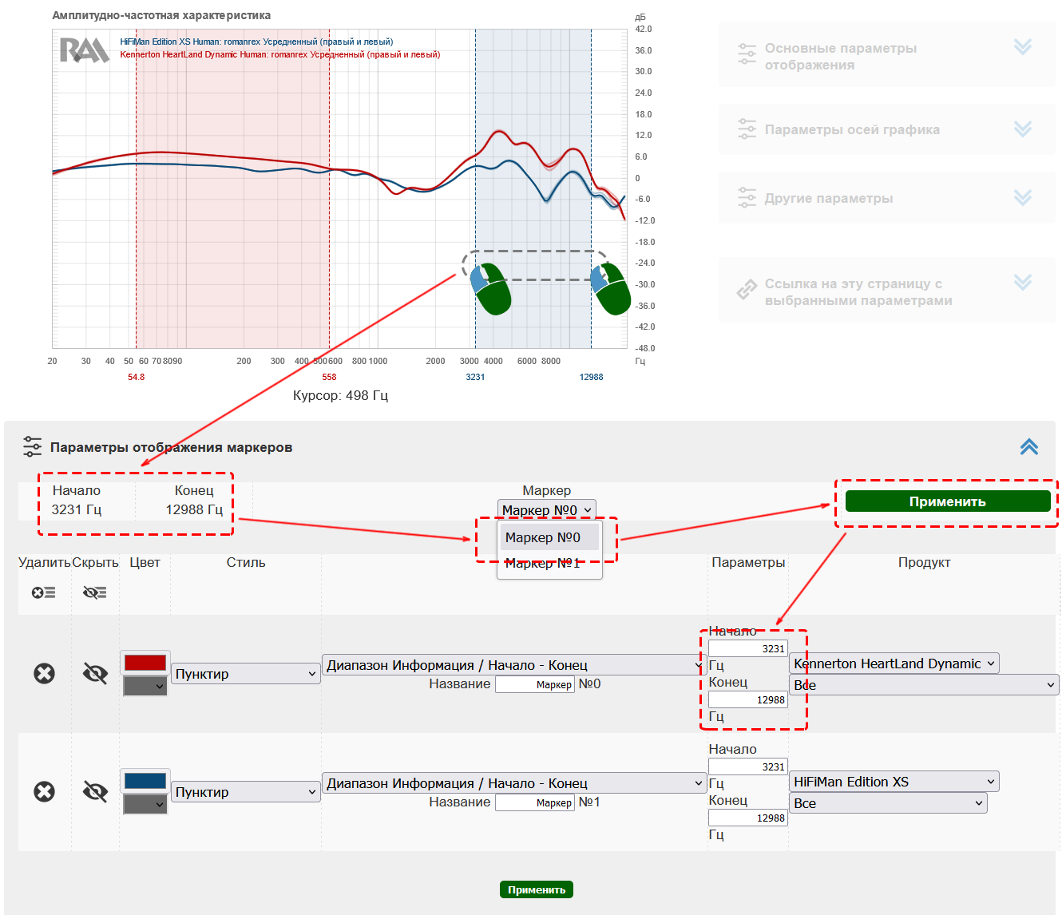Choose Маркер №0 from the open list
The width and height of the screenshot is (1062, 915).
click(x=549, y=537)
